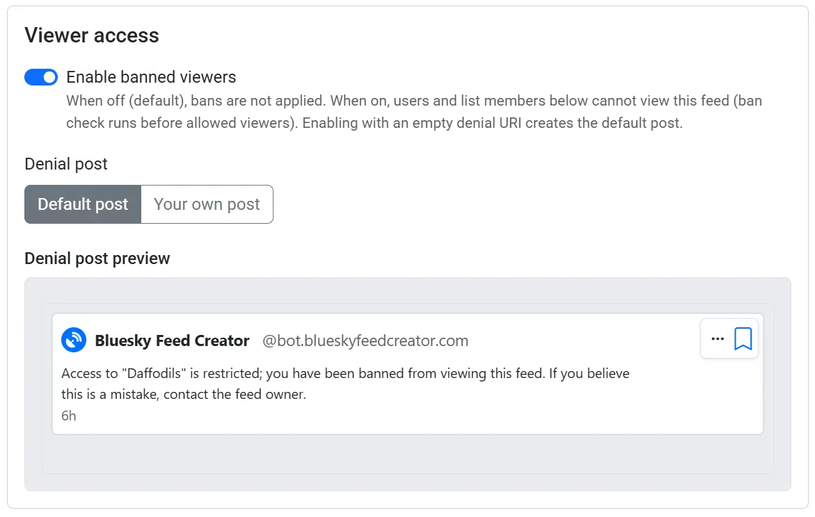
Task: Click empty gray area below the preview post
Action: point(408,453)
